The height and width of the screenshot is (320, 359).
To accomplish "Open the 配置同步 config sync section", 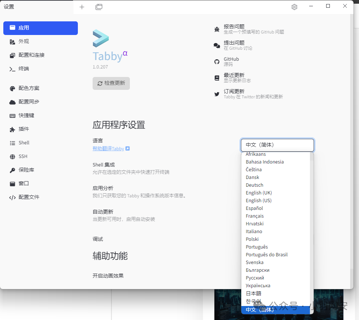I will tap(41, 102).
